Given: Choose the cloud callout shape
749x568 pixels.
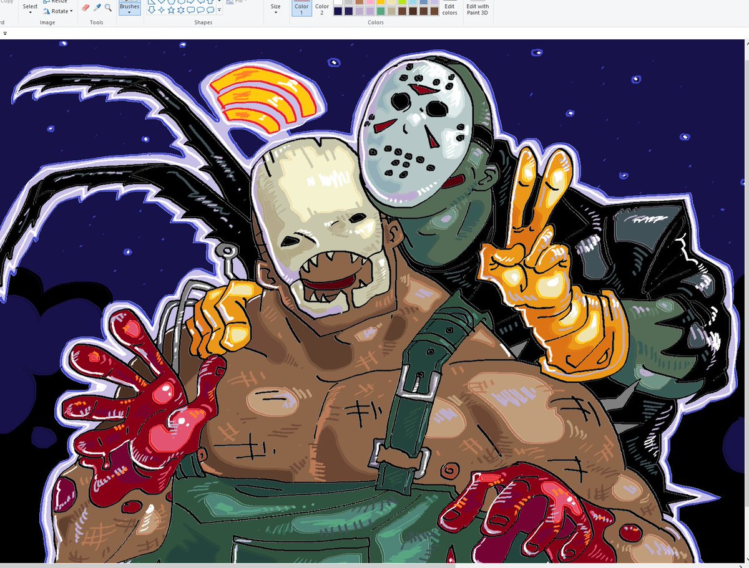Looking at the screenshot, I should click(210, 10).
